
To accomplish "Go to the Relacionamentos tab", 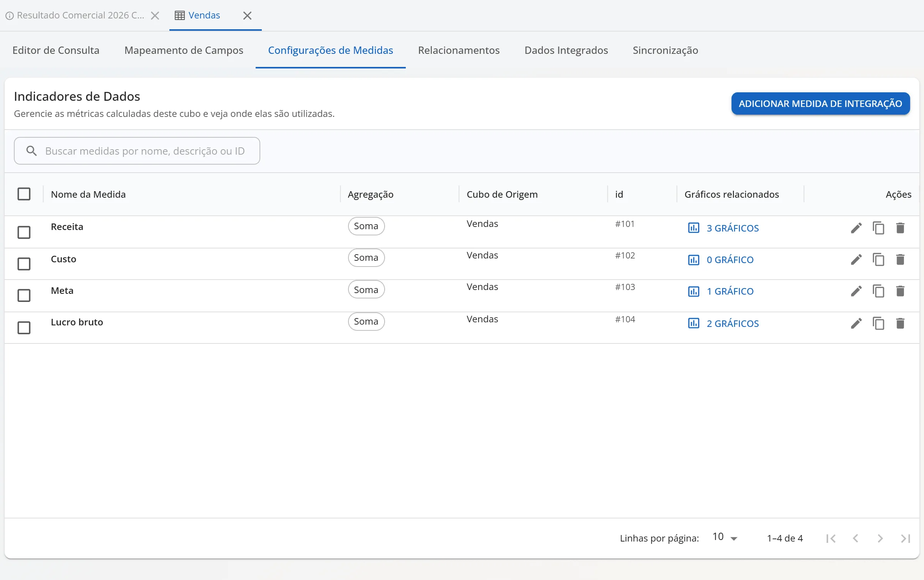I will pos(459,50).
